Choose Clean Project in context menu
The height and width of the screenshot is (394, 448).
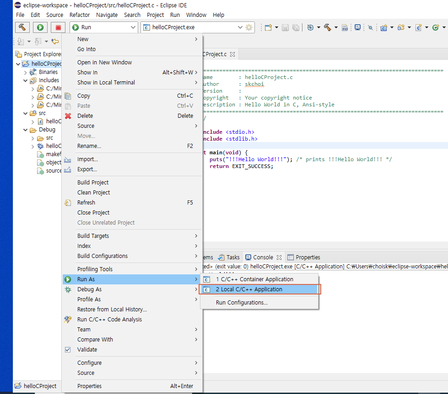click(x=132, y=193)
